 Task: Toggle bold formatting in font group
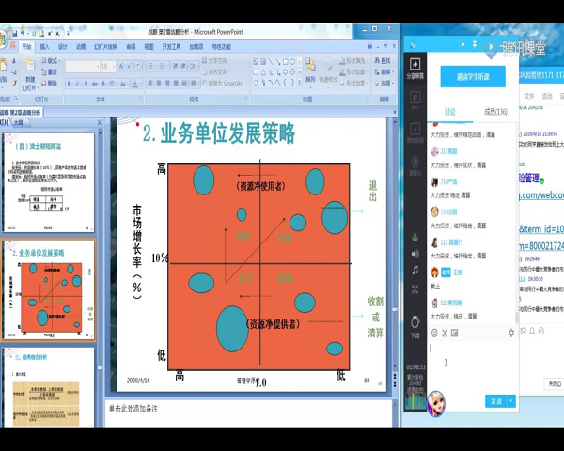(x=69, y=84)
